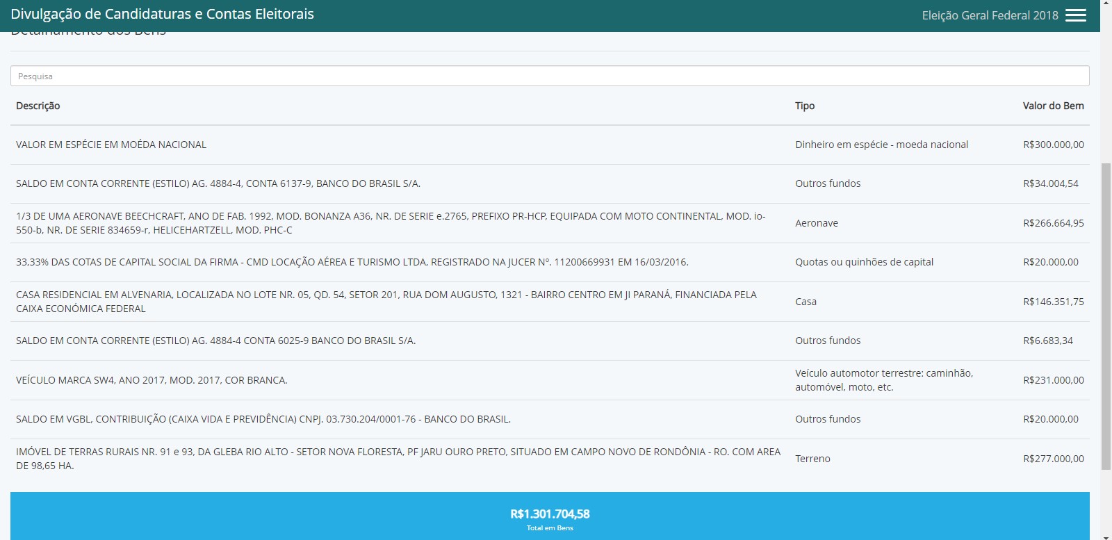Sort by the Descrição column header
1112x540 pixels.
tap(38, 106)
